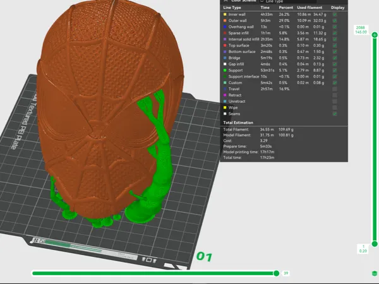Click the "Line Type" column header
This screenshot has width=379, height=284.
click(232, 8)
